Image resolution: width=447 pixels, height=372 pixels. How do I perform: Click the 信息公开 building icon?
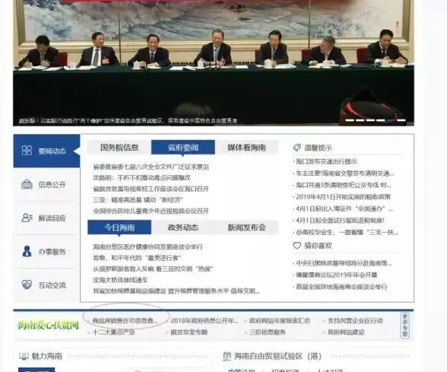point(27,184)
